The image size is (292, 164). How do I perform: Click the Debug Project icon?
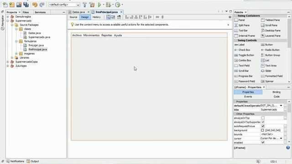coord(108,5)
